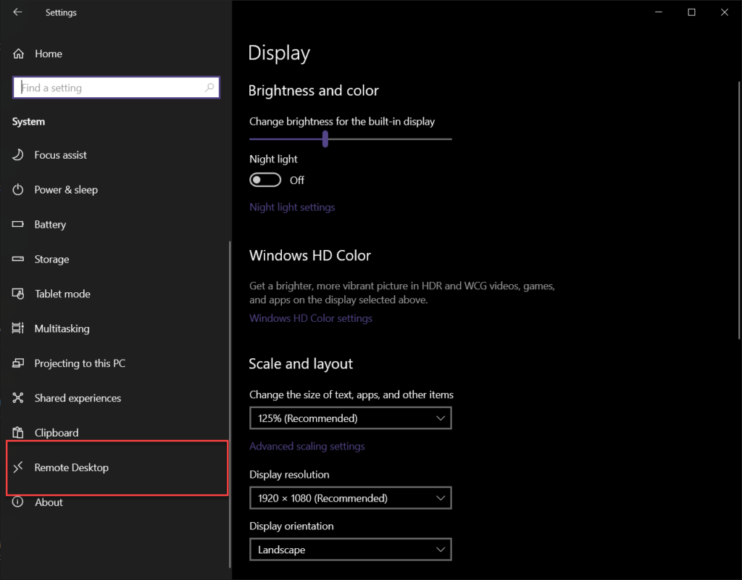Open Shared experiences settings
Viewport: 742px width, 580px height.
coord(78,398)
